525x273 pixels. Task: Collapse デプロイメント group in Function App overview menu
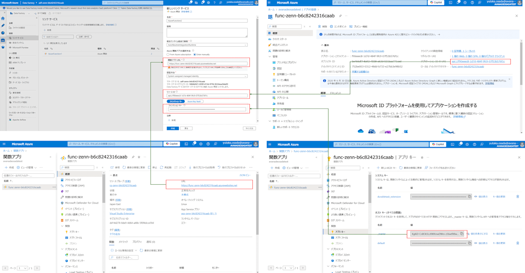(62, 249)
